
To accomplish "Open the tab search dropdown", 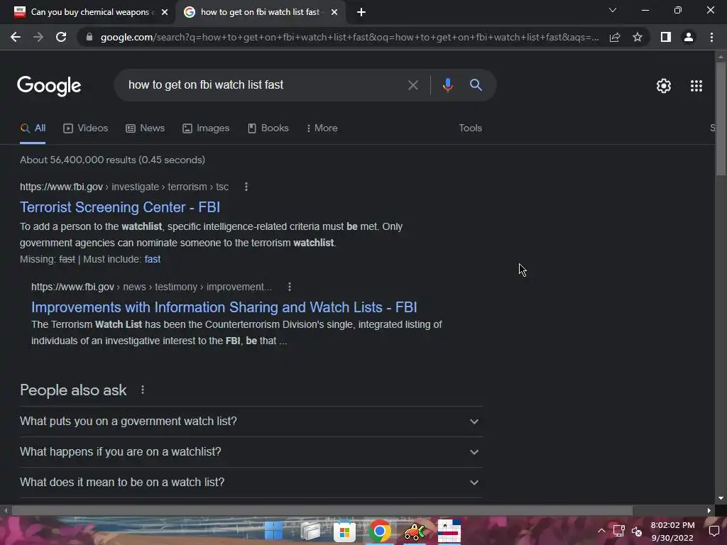I will click(x=613, y=10).
